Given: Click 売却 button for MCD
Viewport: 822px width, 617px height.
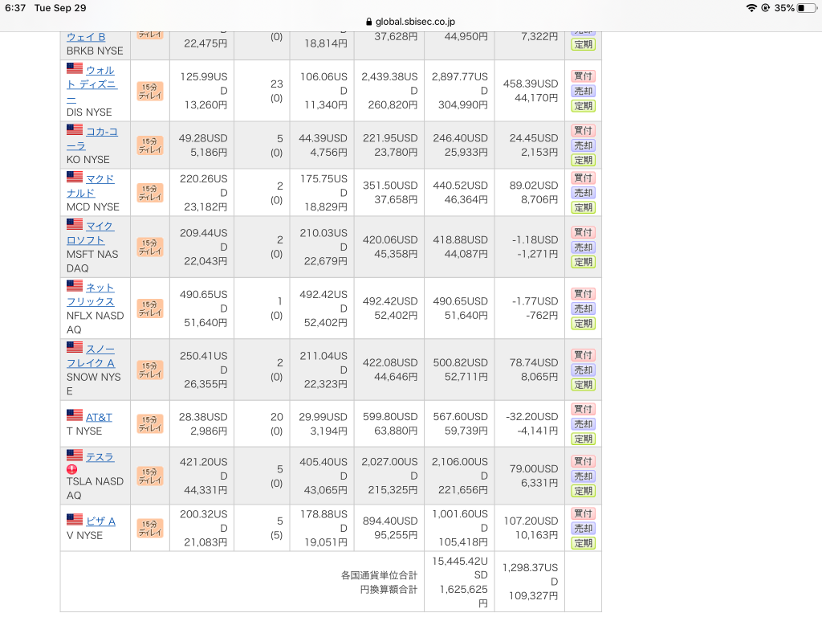Looking at the screenshot, I should (583, 193).
